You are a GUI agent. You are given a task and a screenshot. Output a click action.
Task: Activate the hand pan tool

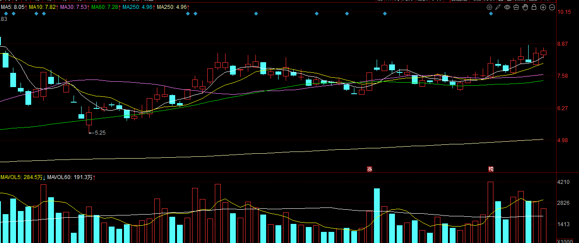[x=525, y=7]
